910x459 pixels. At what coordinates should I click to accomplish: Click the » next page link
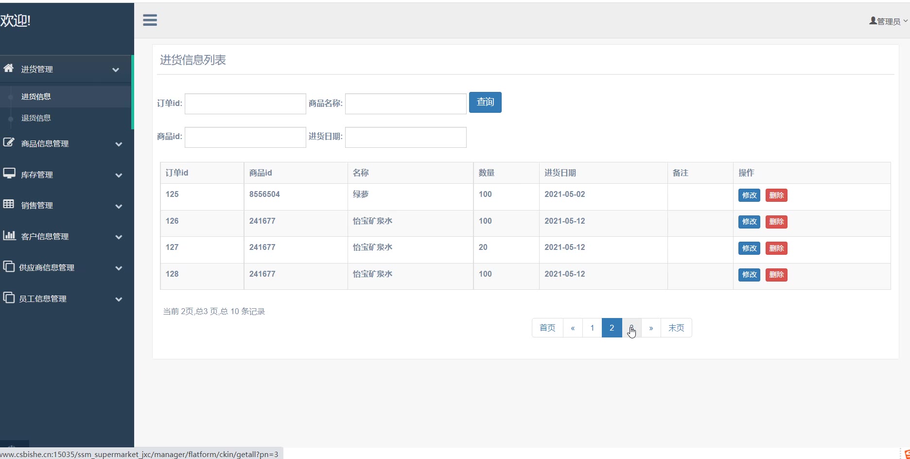click(x=651, y=328)
